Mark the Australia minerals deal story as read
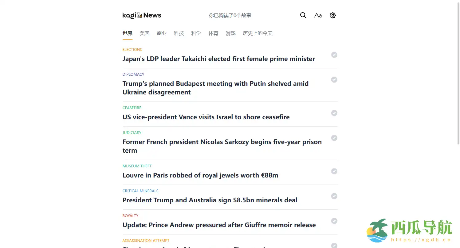Screen dimensions: 460x248 point(334,196)
